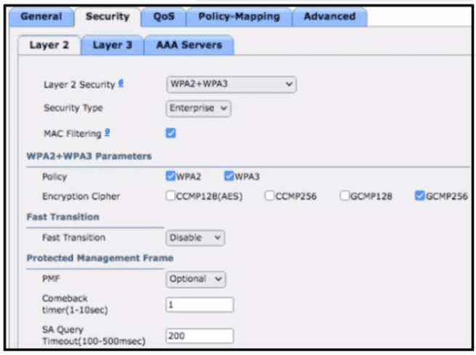Select the Layer 3 sub-tab
This screenshot has height=355, width=476.
coord(111,45)
